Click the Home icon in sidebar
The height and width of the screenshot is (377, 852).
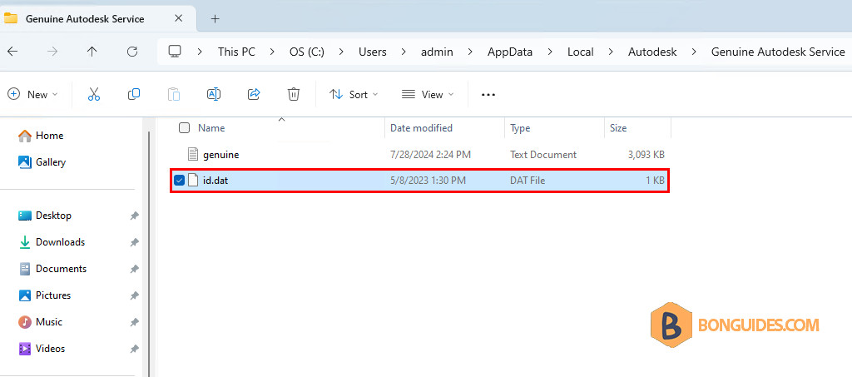(24, 136)
